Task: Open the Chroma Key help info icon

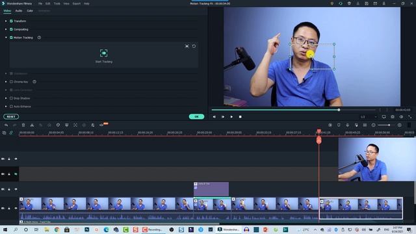Action: pyautogui.click(x=34, y=82)
